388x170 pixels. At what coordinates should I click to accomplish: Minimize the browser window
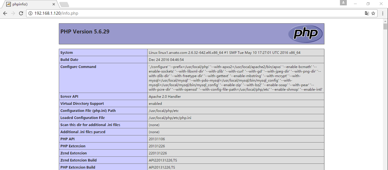coord(355,4)
